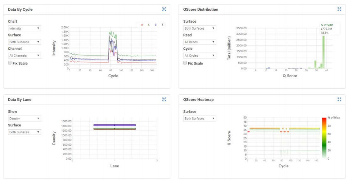Click the Data By Lane panel title
This screenshot has width=349, height=186.
coord(19,99)
